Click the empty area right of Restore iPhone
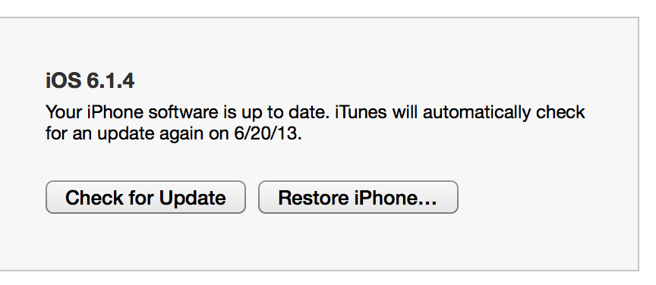This screenshot has width=656, height=285. (548, 197)
